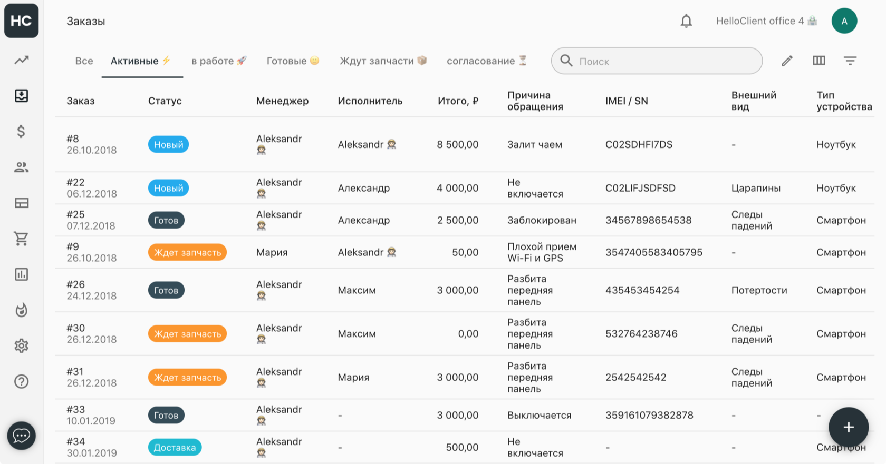This screenshot has width=886, height=464.
Task: Open order #8 dated 26.10.2018
Action: pos(91,144)
